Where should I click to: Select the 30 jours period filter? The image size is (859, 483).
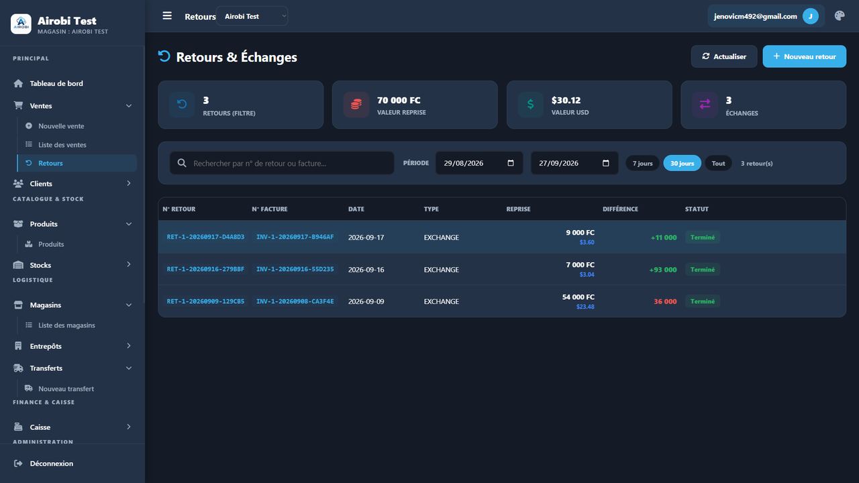pos(682,163)
